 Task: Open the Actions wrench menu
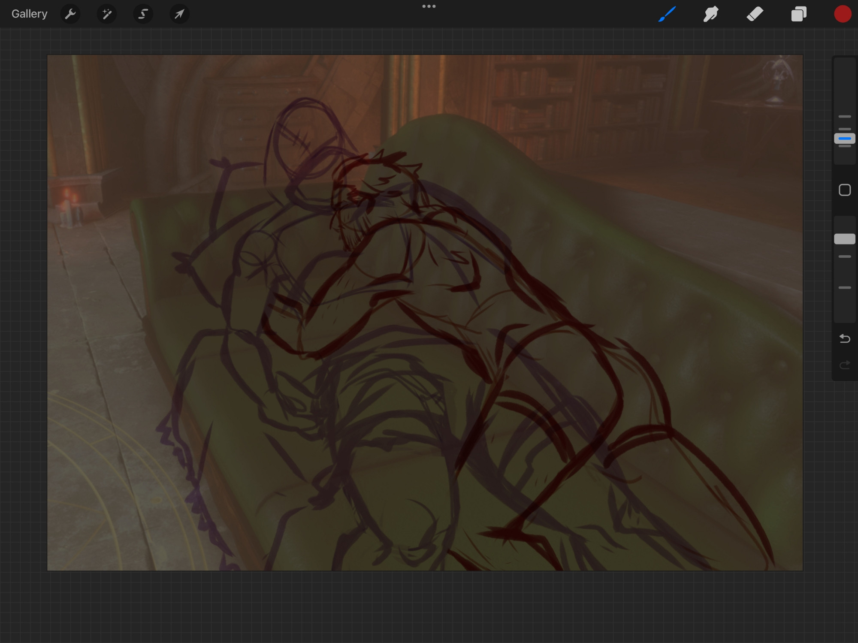[70, 14]
